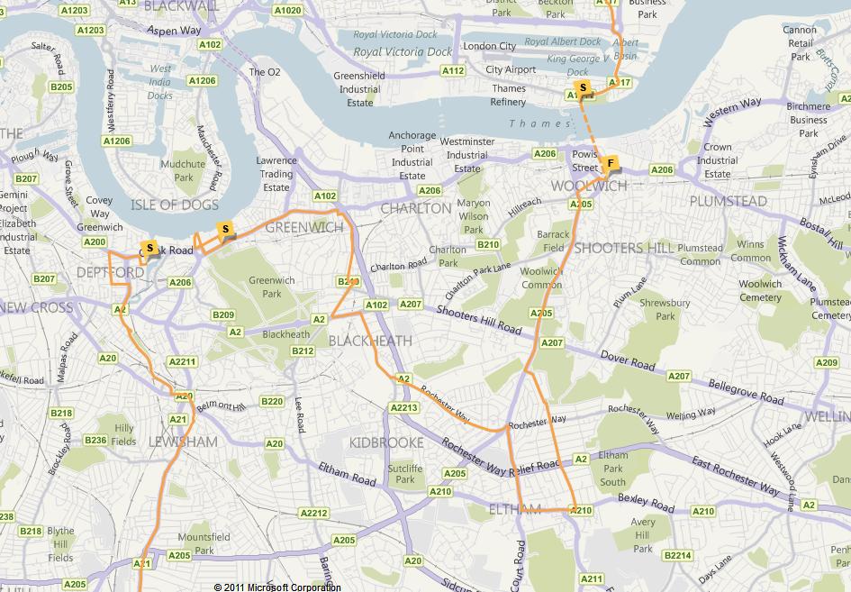Click the A1020 road shield

(287, 10)
